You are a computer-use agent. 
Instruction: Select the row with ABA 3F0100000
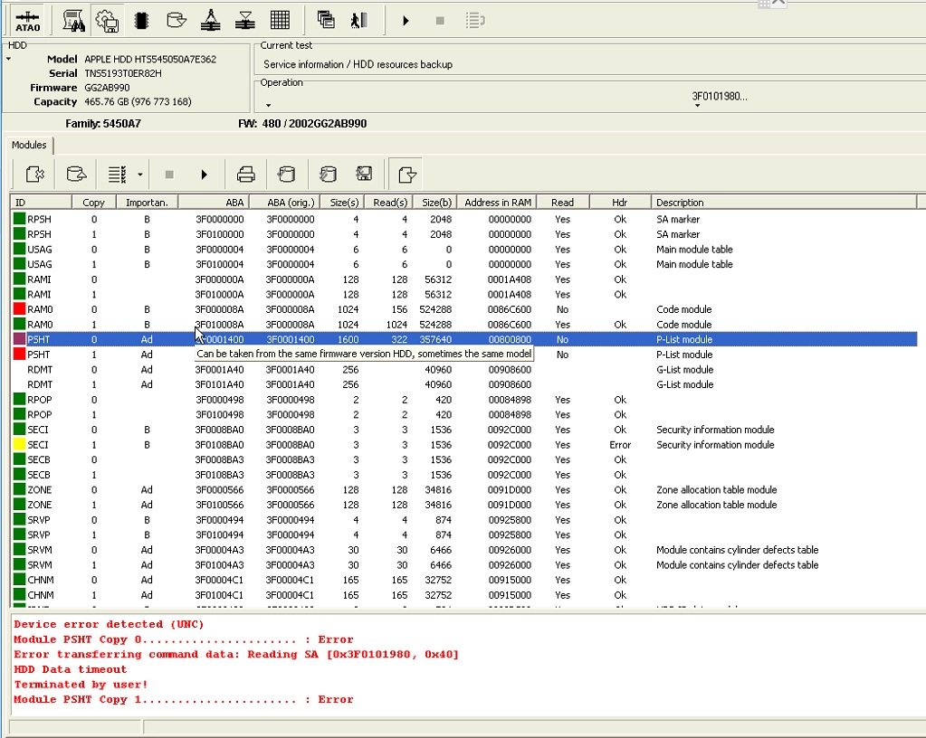coord(464,234)
